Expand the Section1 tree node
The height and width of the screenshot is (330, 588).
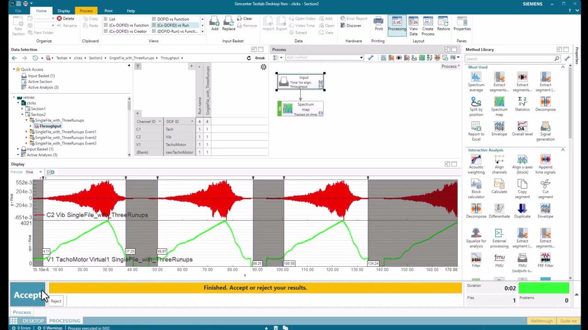point(23,109)
